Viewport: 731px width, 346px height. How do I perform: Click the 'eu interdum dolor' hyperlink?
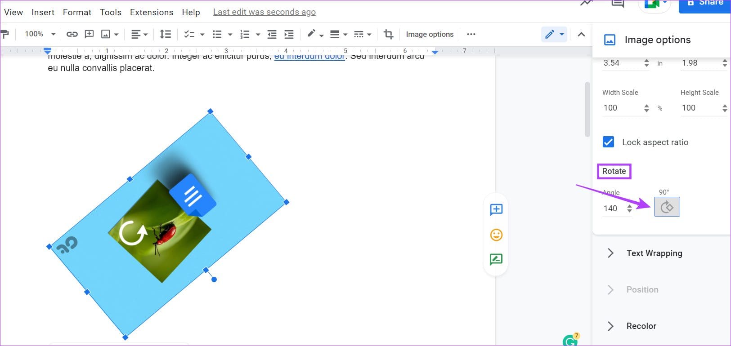click(x=309, y=57)
